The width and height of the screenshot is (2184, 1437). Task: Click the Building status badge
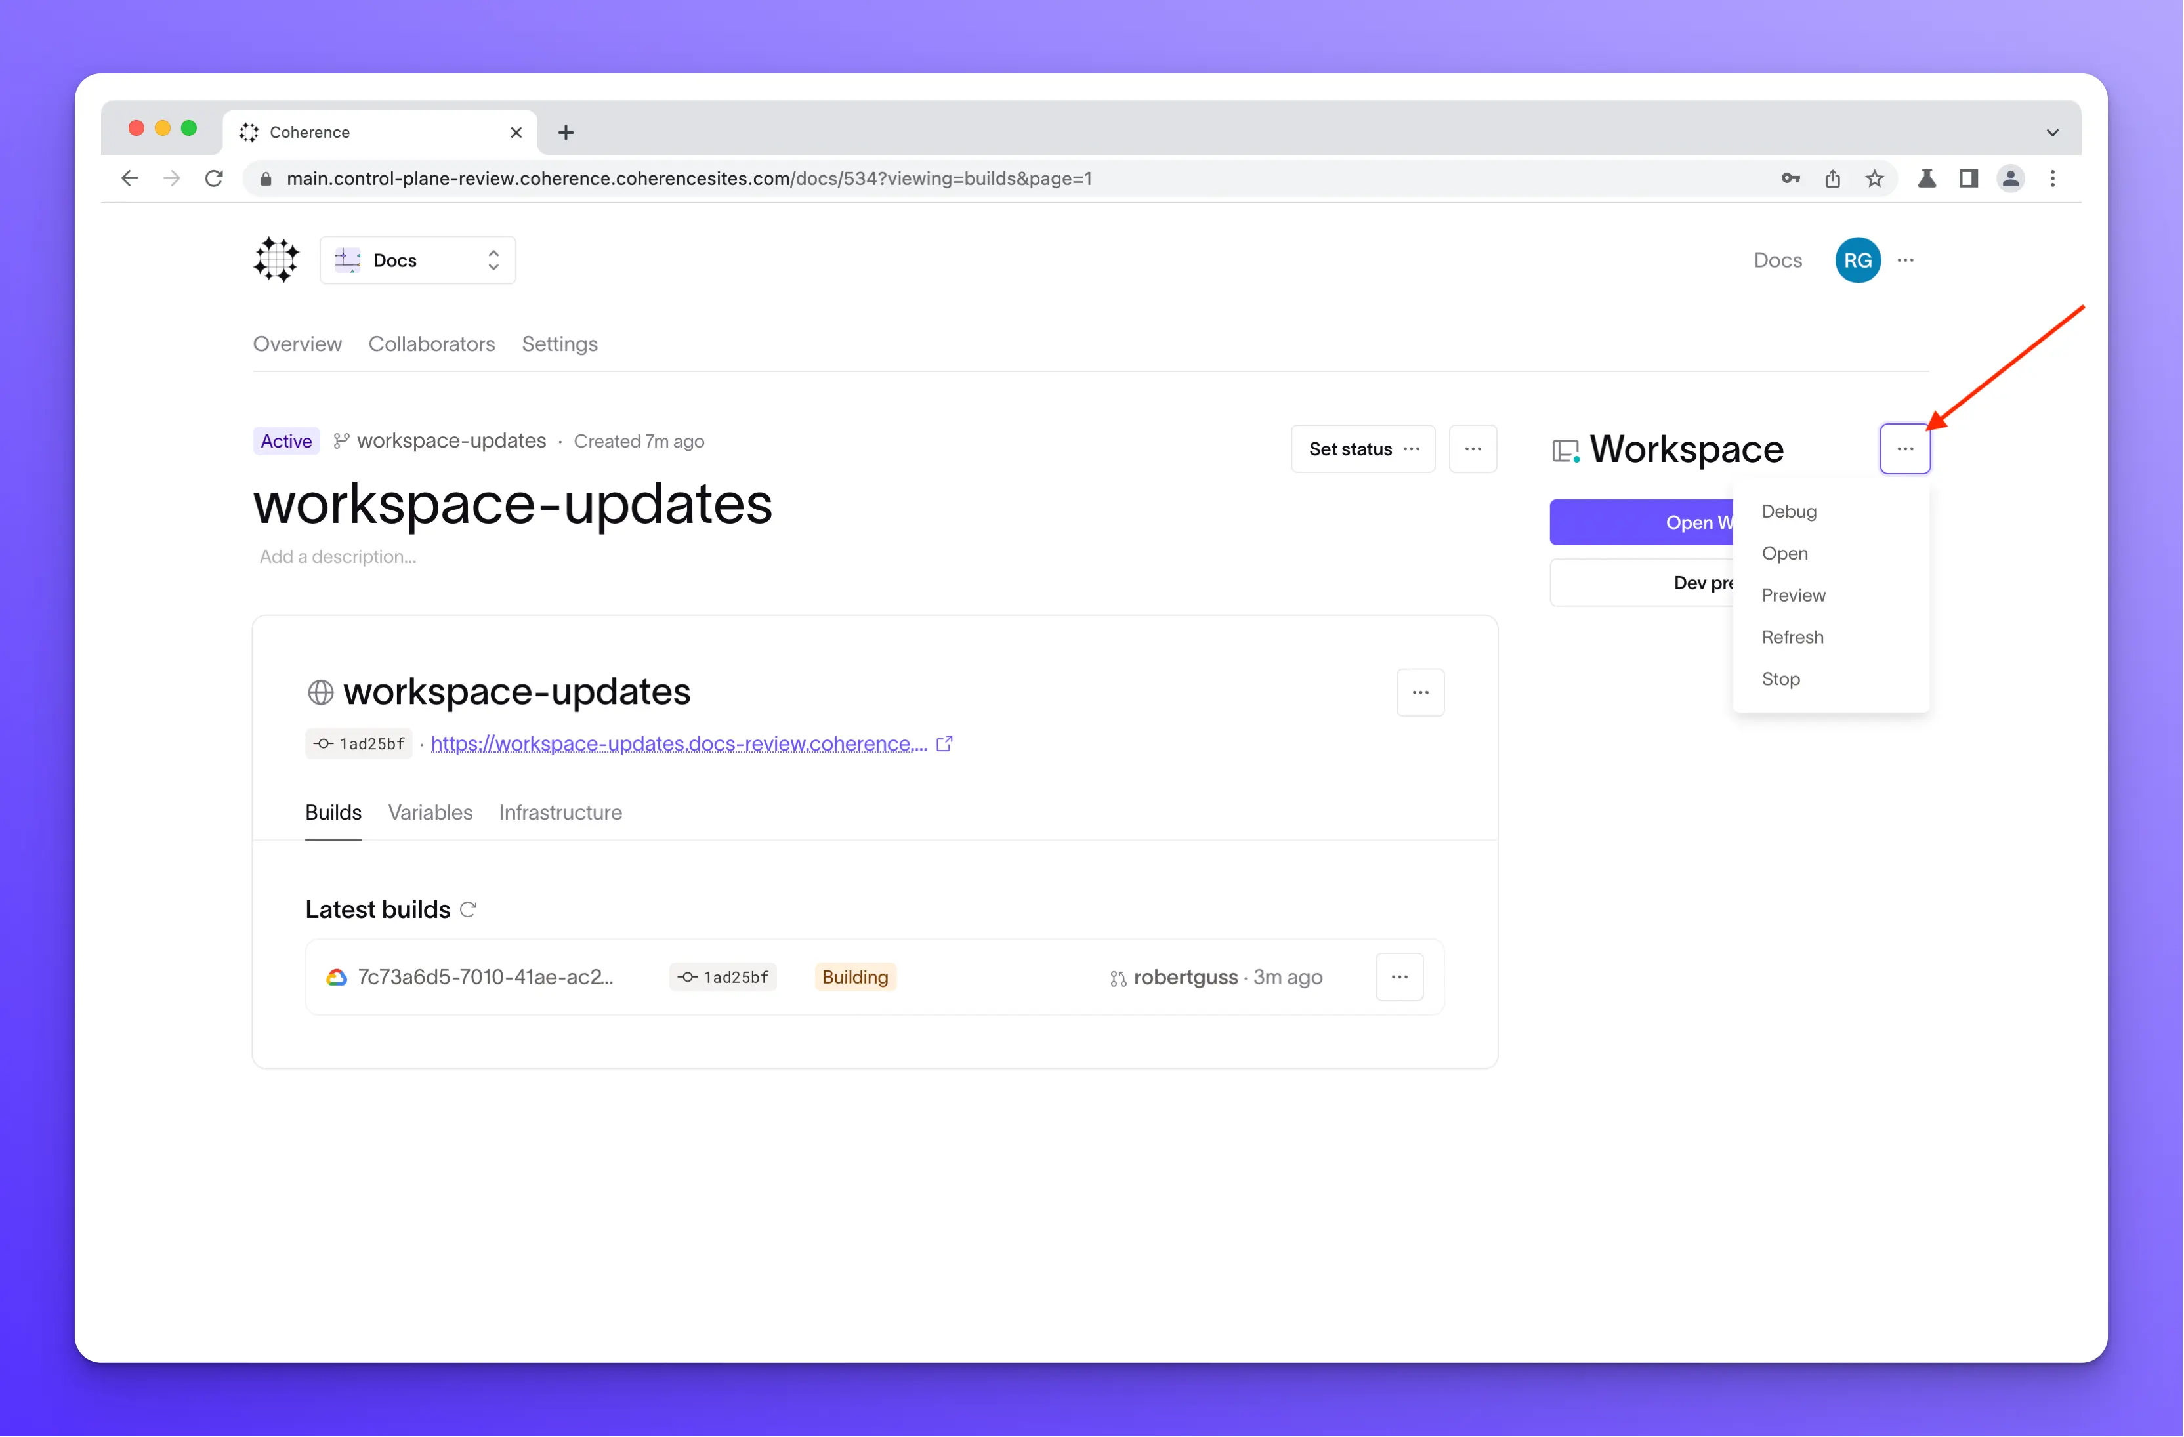[x=855, y=978]
